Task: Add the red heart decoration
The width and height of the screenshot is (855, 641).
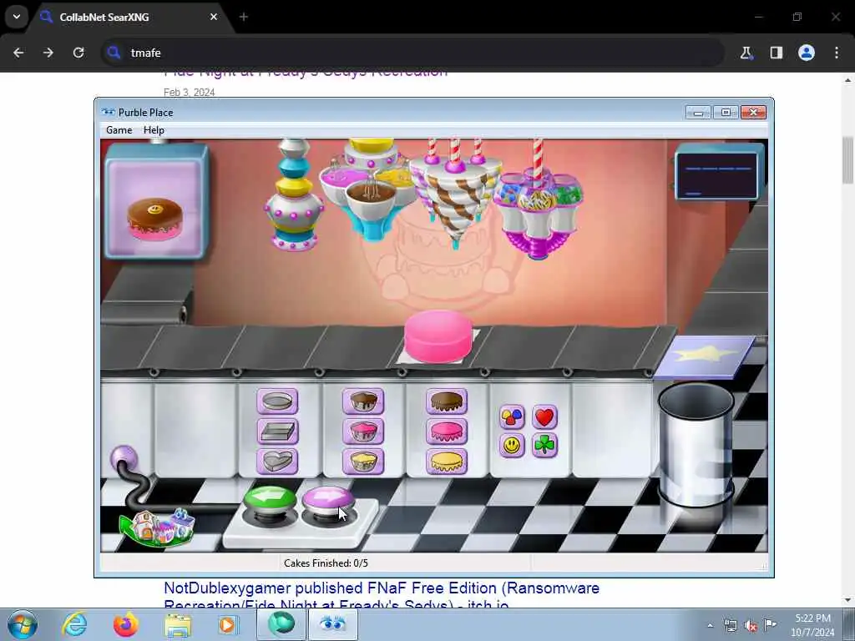Action: [x=544, y=417]
